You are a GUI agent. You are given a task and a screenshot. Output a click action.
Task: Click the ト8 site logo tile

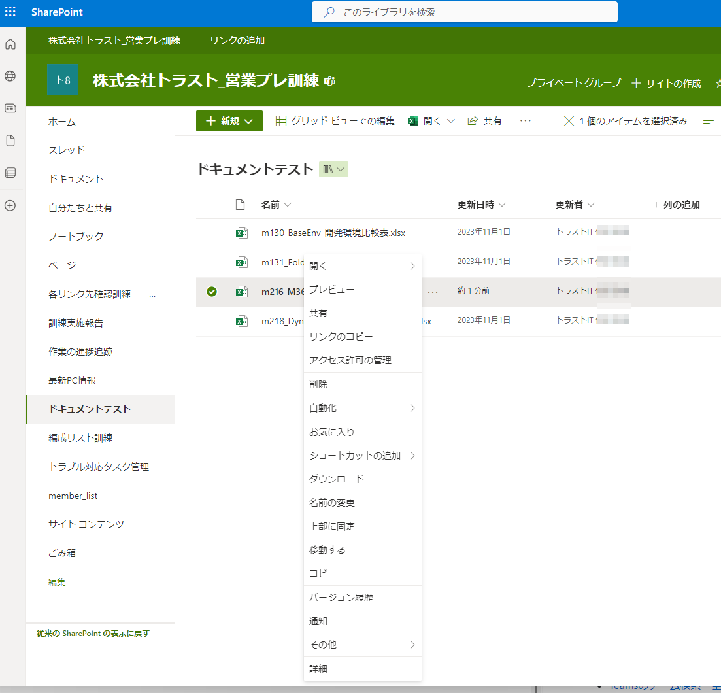click(63, 80)
